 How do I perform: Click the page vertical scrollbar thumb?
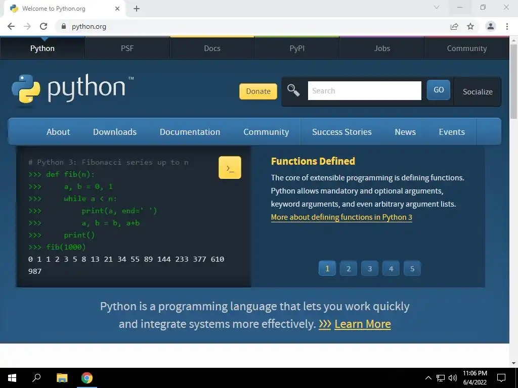(513, 81)
